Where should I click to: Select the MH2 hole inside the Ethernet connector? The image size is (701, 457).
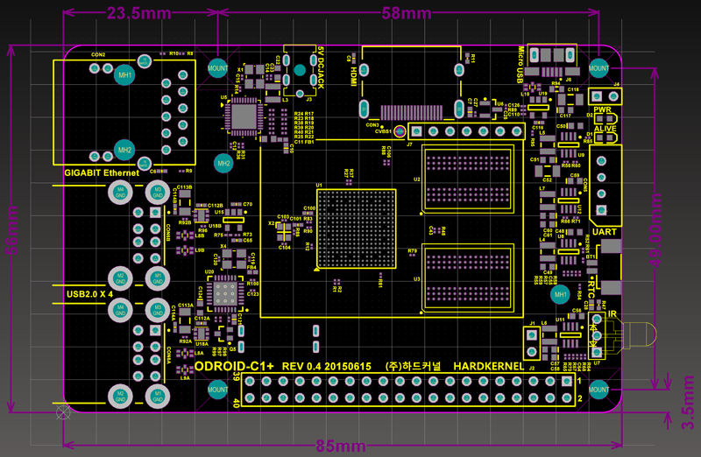pos(125,150)
